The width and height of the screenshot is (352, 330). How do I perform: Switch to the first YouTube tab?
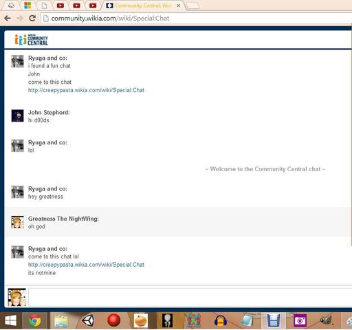60,5
